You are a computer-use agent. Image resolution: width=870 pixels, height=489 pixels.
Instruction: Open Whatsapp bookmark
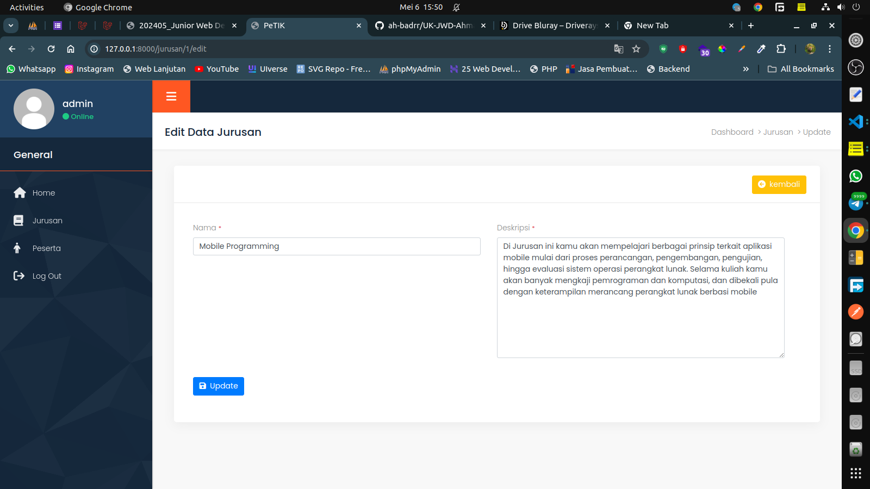click(x=31, y=69)
